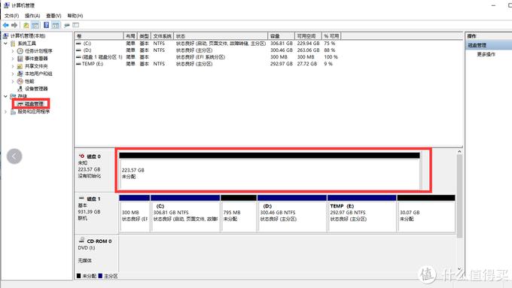This screenshot has height=288, width=512.
Task: Click the Up One Level folder icon
Action: pos(26,25)
